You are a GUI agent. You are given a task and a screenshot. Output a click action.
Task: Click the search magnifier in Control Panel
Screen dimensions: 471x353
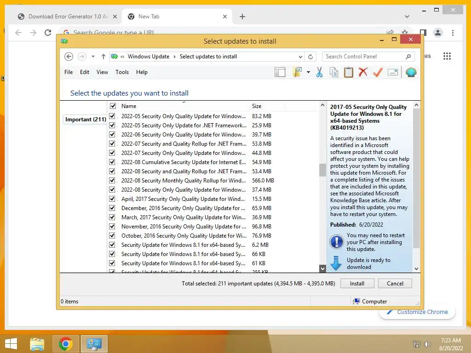[408, 57]
